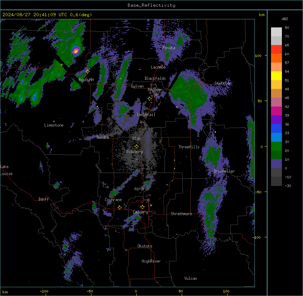Click the Limestone label
The height and width of the screenshot is (296, 303).
point(54,125)
